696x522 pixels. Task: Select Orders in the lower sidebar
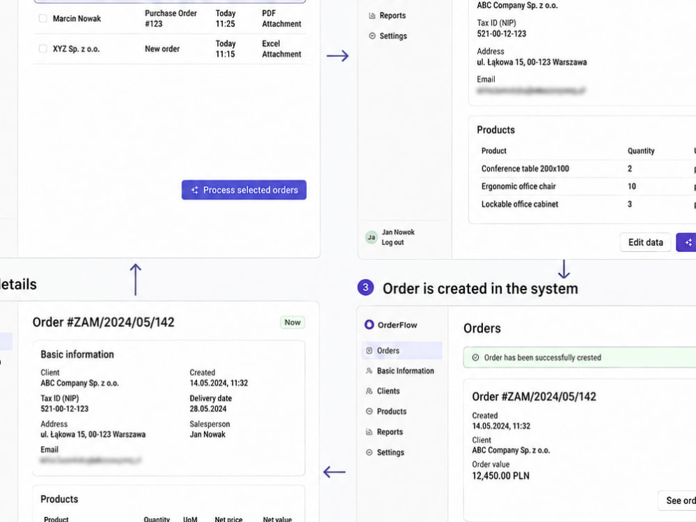click(402, 351)
